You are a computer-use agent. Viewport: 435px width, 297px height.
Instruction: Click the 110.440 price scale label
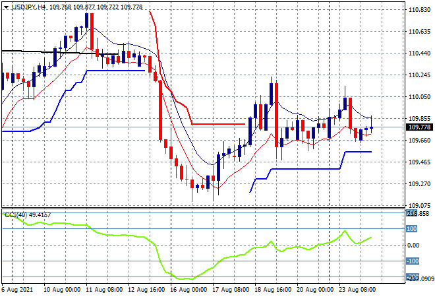pyautogui.click(x=419, y=53)
